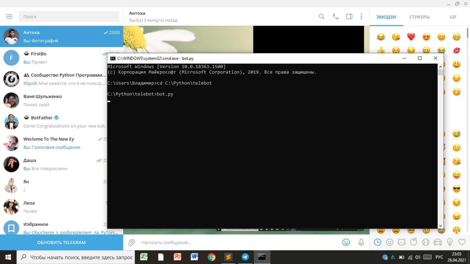The height and width of the screenshot is (264, 470).
Task: Jump to symbols heart emoji category
Action: 462,242
